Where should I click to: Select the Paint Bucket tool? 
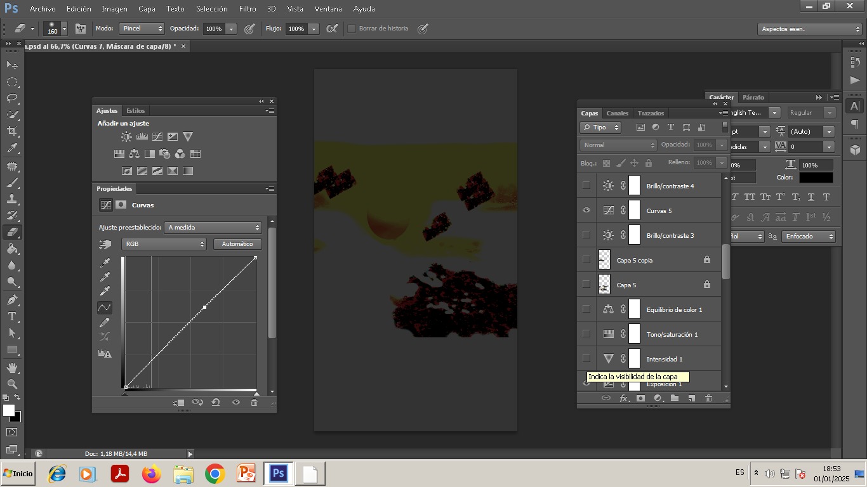point(12,249)
